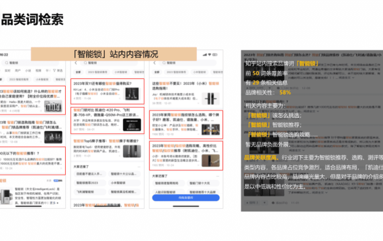Tap back chevron in the rightmost phone screen

155,63
